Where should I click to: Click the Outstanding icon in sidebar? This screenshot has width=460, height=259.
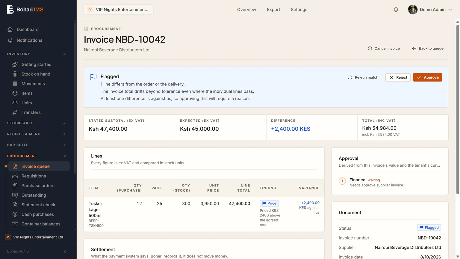[15, 195]
